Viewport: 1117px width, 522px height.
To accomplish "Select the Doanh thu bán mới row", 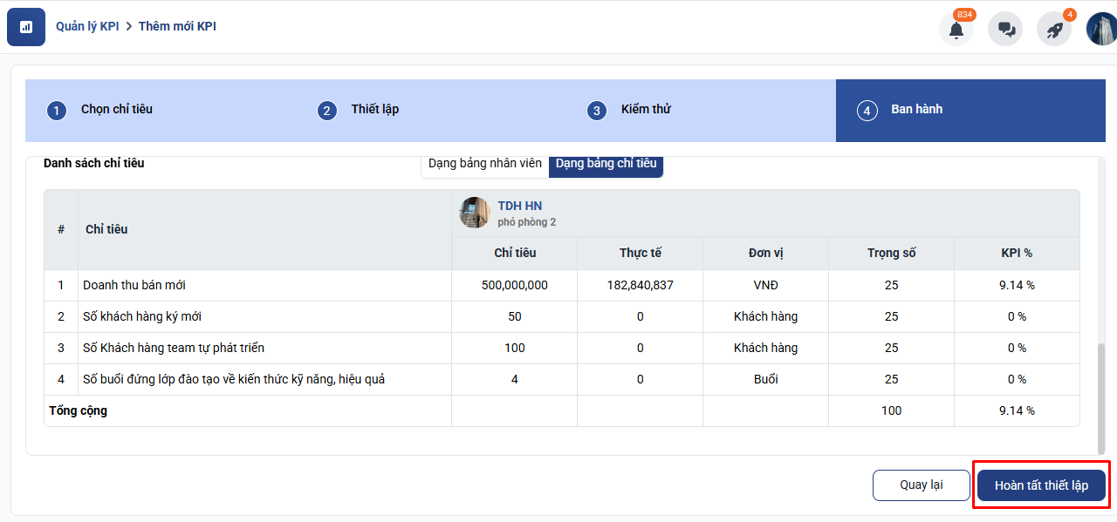I will tap(134, 285).
